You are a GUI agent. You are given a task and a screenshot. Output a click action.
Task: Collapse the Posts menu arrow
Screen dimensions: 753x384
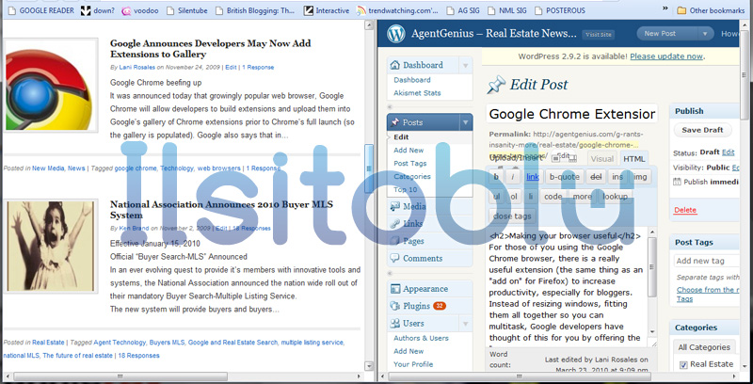point(465,122)
